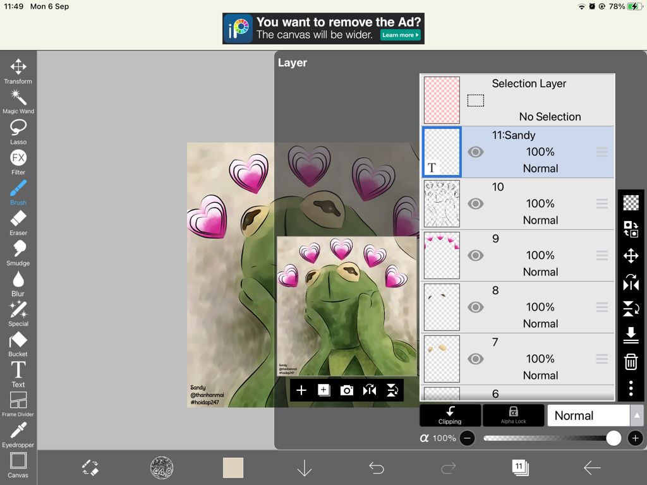Select layer 8 thumbnail

[442, 308]
